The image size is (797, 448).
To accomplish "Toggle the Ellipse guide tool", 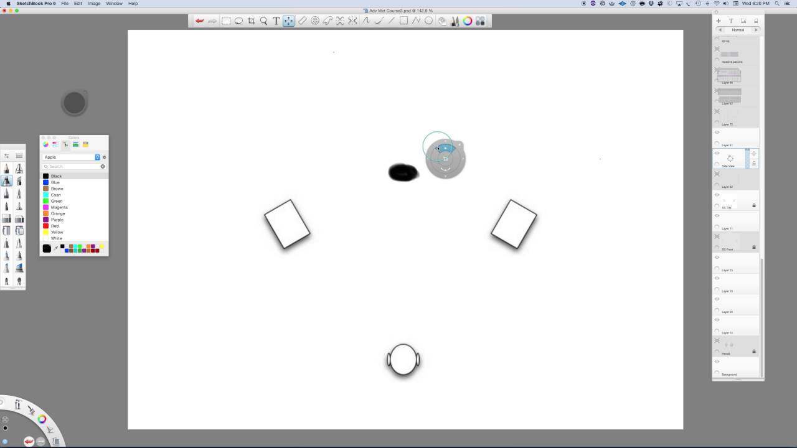I will coord(315,21).
